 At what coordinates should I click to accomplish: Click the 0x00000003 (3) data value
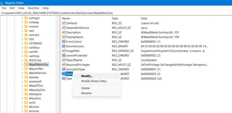[x=151, y=74]
